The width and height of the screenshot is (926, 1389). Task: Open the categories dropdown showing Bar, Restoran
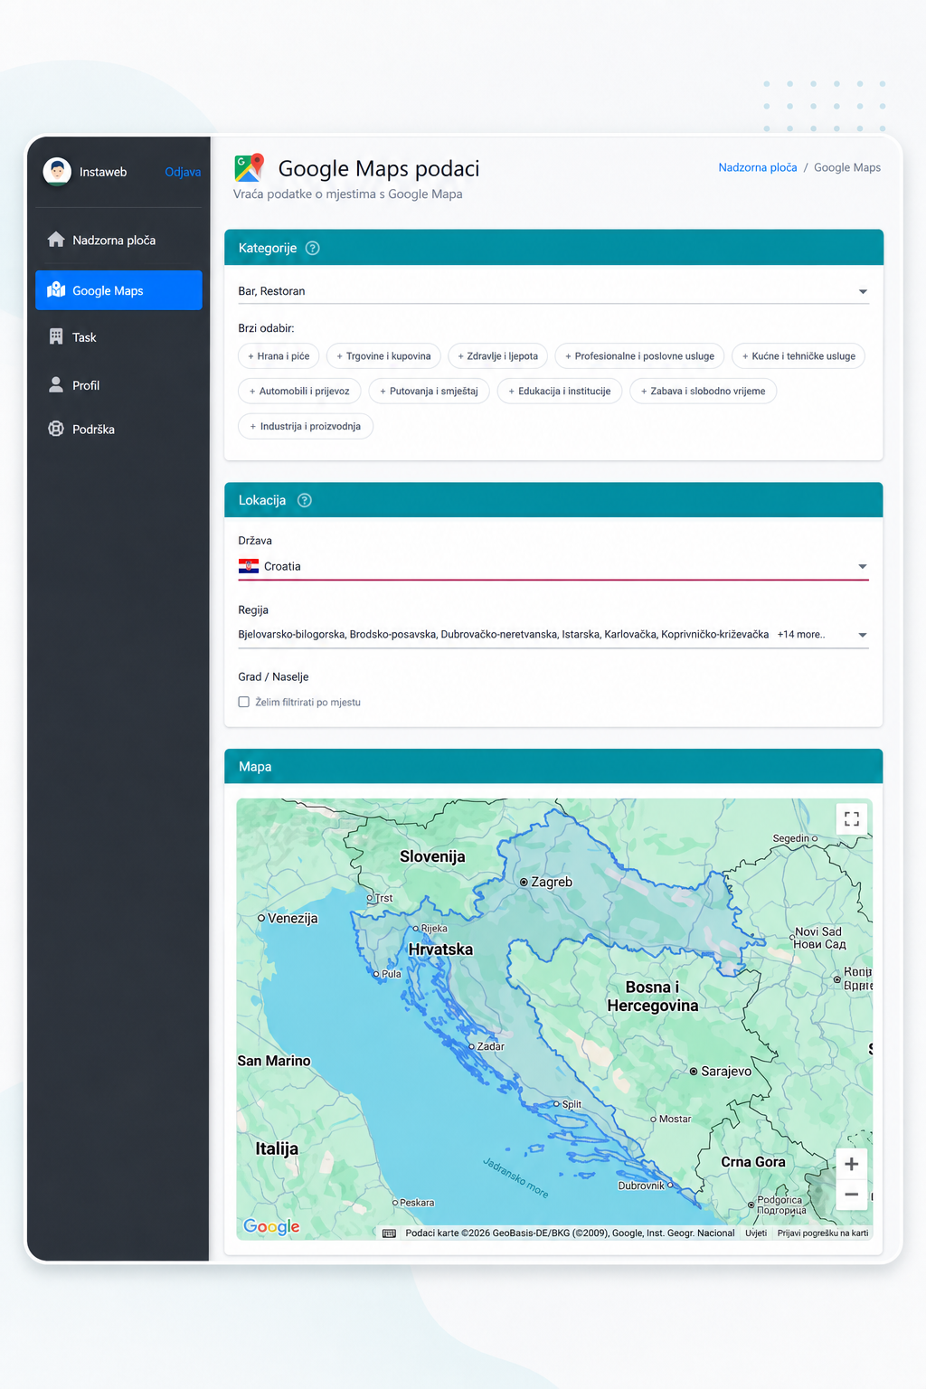click(553, 291)
